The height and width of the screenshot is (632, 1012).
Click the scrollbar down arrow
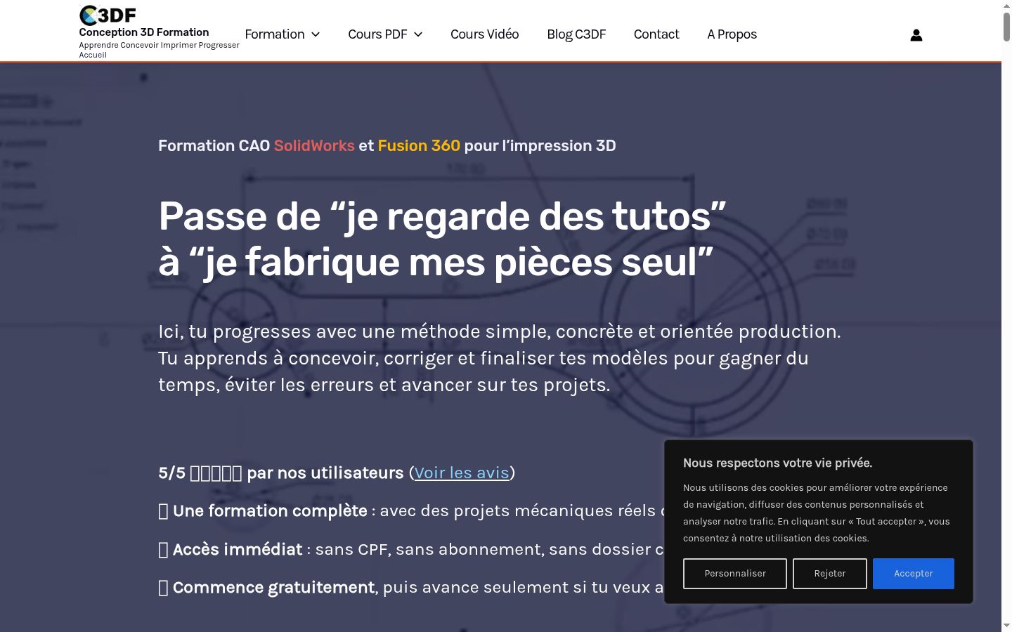1006,626
